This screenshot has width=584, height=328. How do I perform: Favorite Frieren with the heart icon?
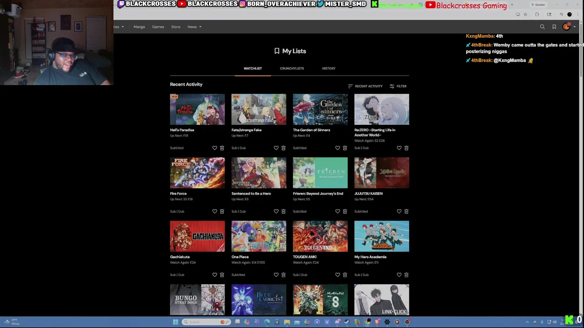coord(338,211)
